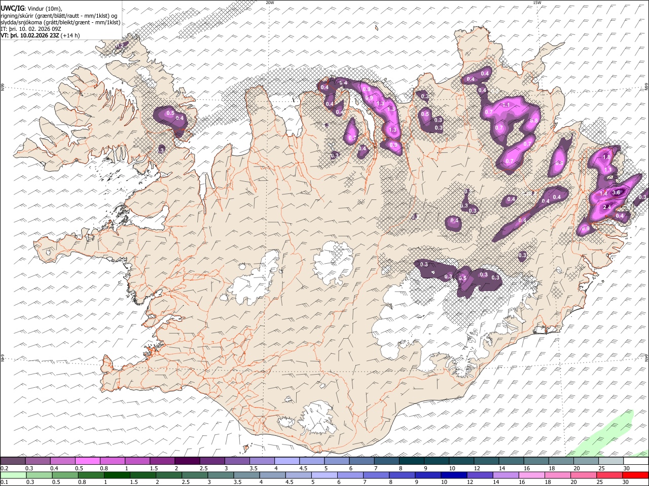Click the "VT: þri. 10.02.2026 23Z (+14 h)" text
649x486 pixels.
(x=40, y=35)
